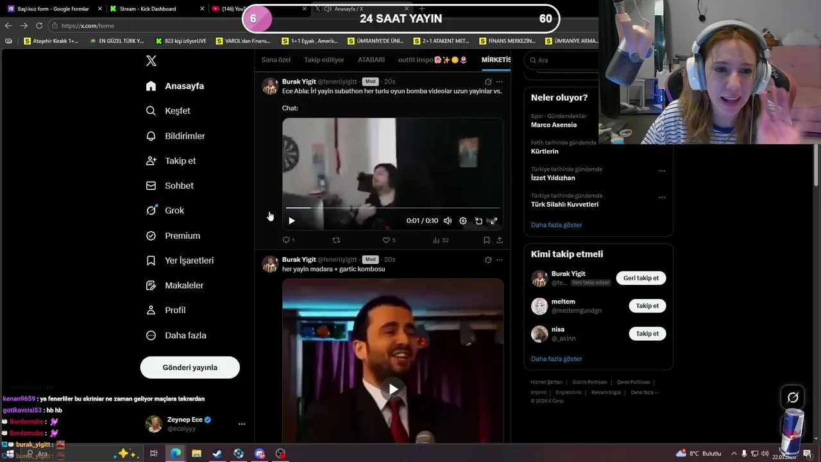View analytics showing 52 views
Viewport: 821px width, 462px height.
[x=441, y=240]
